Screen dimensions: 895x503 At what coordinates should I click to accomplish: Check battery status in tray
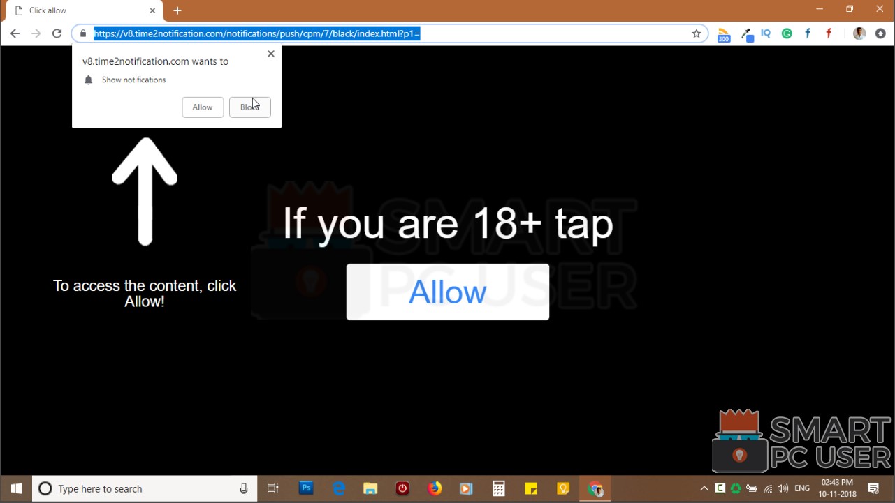pos(752,488)
